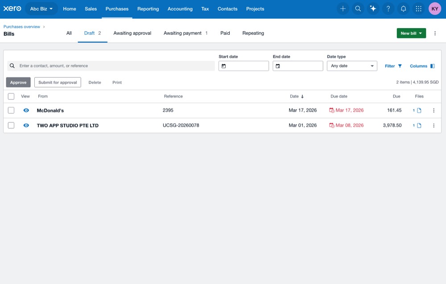The width and height of the screenshot is (446, 284).
Task: Click reference UCSG-20260078
Action: (x=181, y=125)
